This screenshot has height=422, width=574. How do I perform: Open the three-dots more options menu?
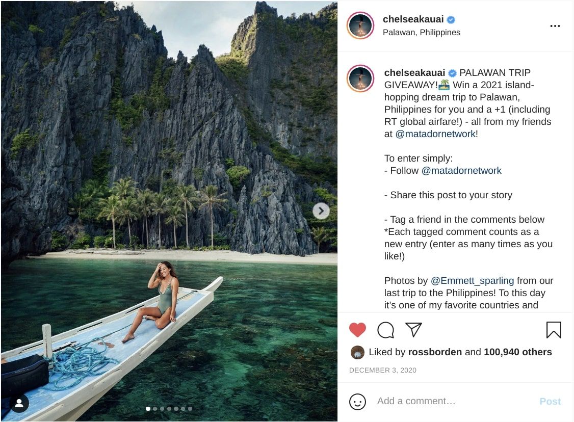coord(555,26)
